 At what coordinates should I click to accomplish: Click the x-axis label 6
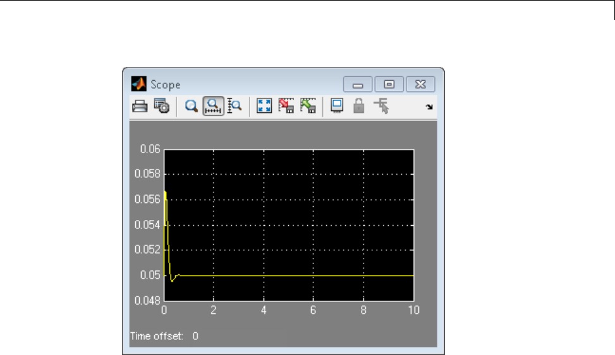pos(313,310)
